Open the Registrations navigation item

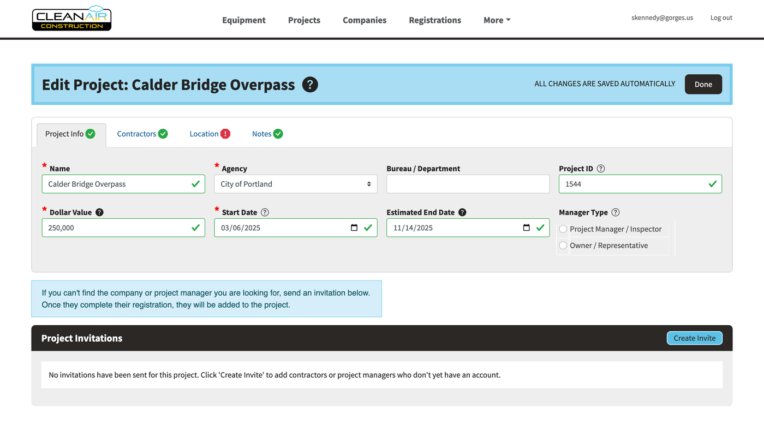(435, 20)
